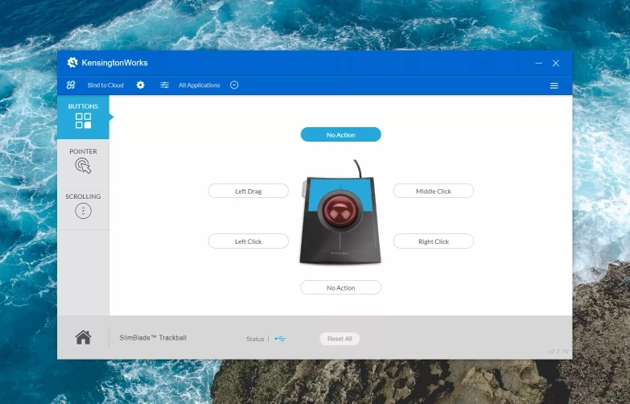Screen dimensions: 630x404
Task: Switch to the Buttons tab
Action: pyautogui.click(x=83, y=117)
